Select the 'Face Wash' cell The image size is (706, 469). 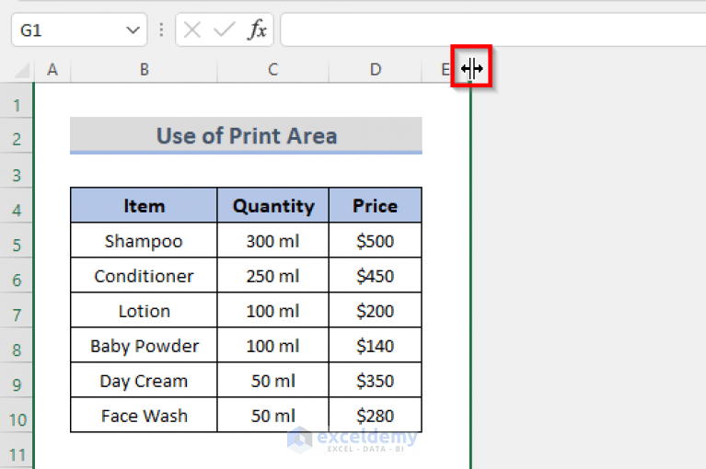click(145, 416)
